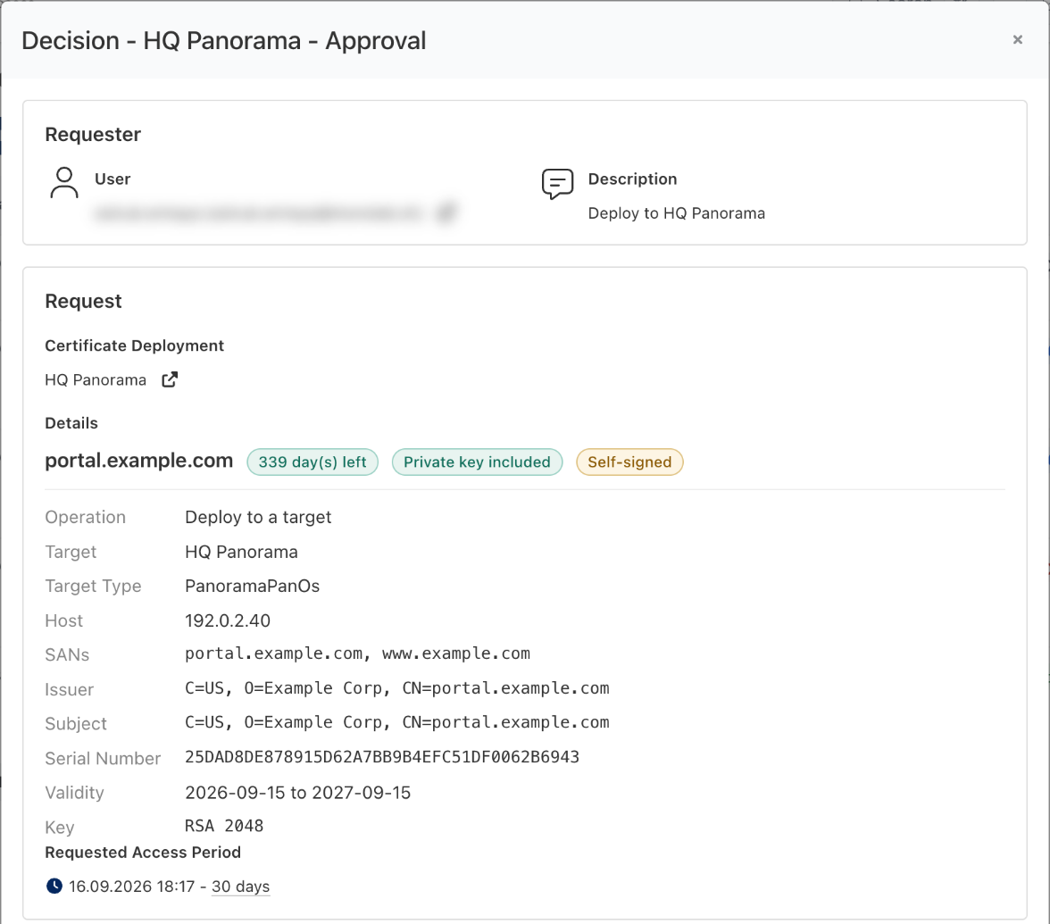Click the 'Certificate Deployment' label
Viewport: 1050px width, 924px height.
point(135,345)
